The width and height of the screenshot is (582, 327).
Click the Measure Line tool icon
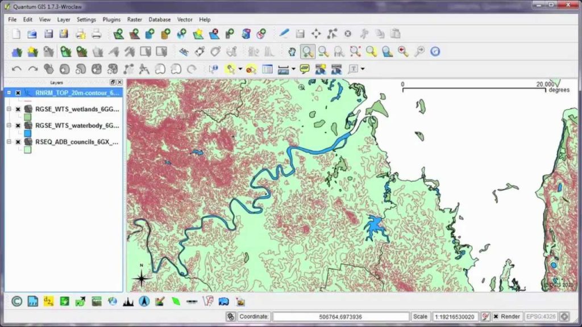point(284,69)
